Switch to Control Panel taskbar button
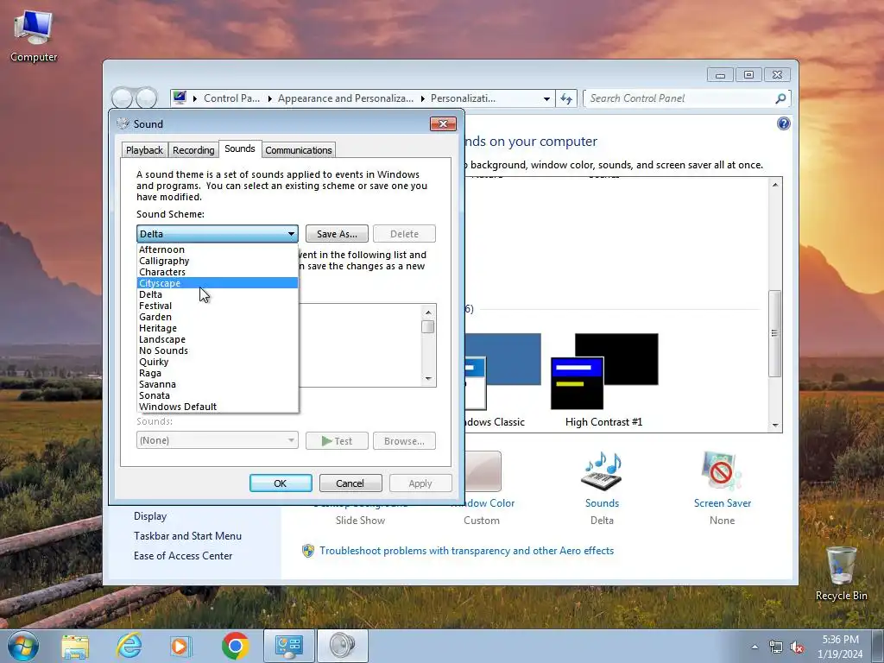Screen dimensions: 884x663 click(289, 646)
